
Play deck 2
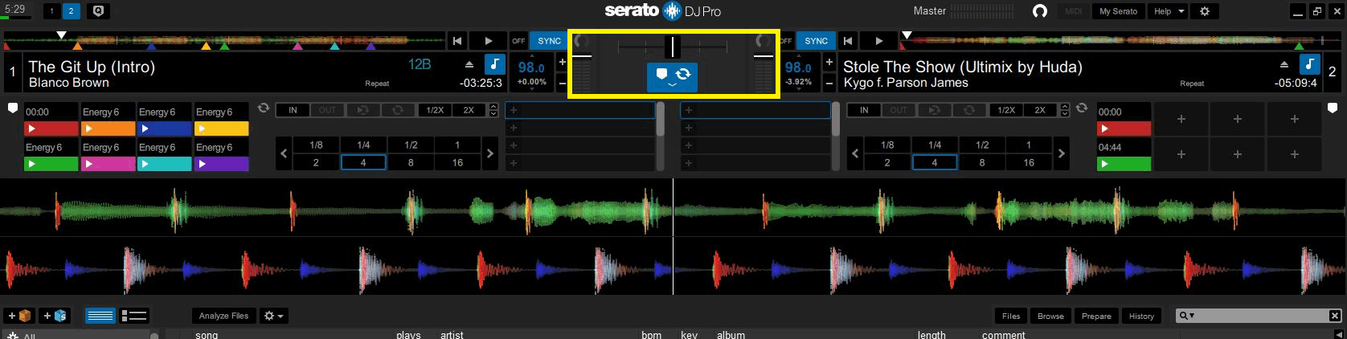(x=878, y=41)
